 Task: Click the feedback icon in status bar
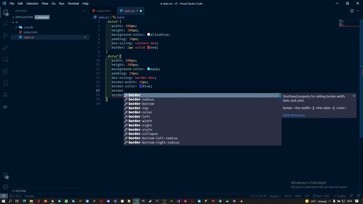point(352,196)
